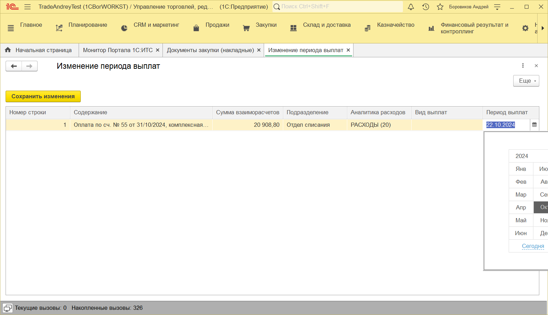Navigate back with the left arrow

click(14, 66)
